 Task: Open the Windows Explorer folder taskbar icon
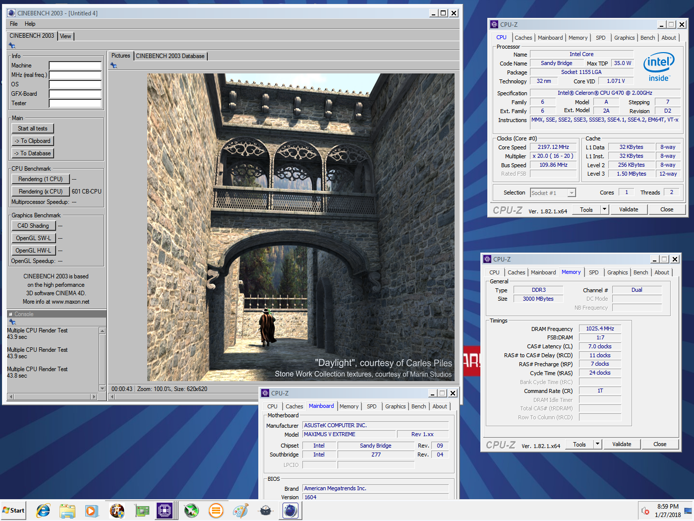pos(67,510)
